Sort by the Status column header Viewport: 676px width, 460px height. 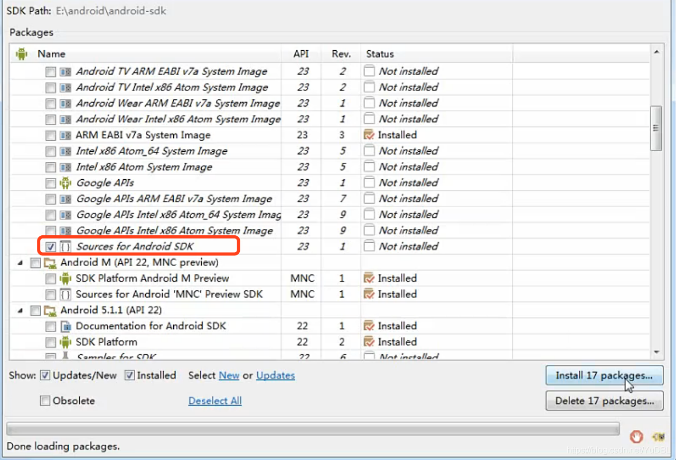click(x=437, y=54)
